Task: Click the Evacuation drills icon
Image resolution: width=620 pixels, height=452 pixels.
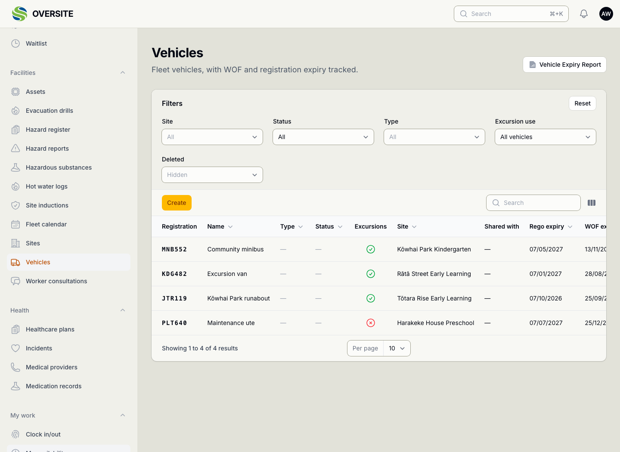Action: [15, 111]
